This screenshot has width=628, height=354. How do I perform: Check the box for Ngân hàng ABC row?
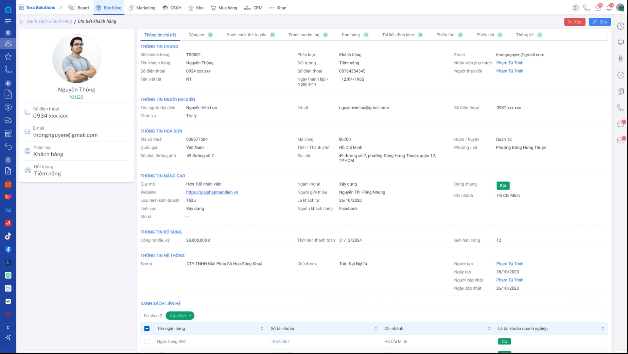click(147, 341)
